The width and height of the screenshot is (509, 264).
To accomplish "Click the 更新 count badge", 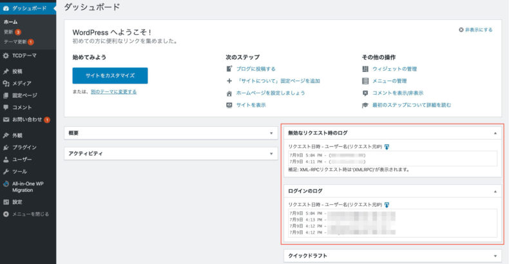I will 18,32.
